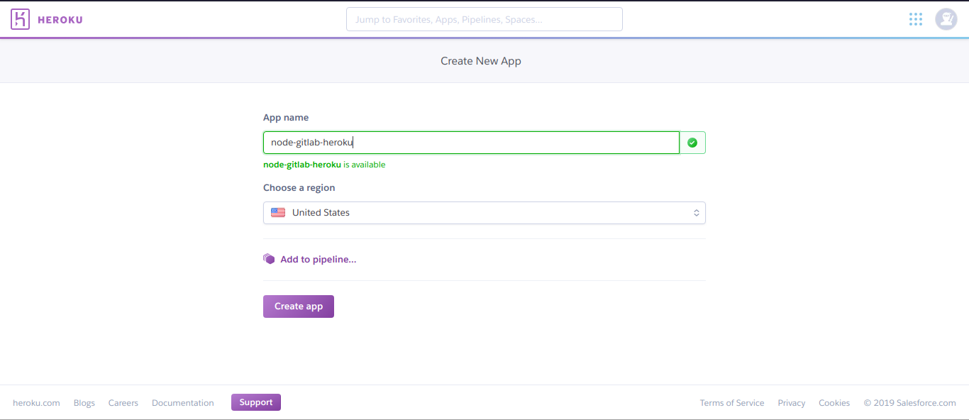Screen dimensions: 969x420
Task: Open the Blogs footer link
Action: coord(84,403)
